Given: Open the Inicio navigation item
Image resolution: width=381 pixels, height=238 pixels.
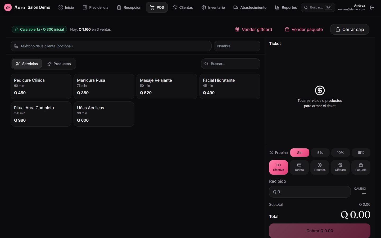Looking at the screenshot, I should [66, 7].
